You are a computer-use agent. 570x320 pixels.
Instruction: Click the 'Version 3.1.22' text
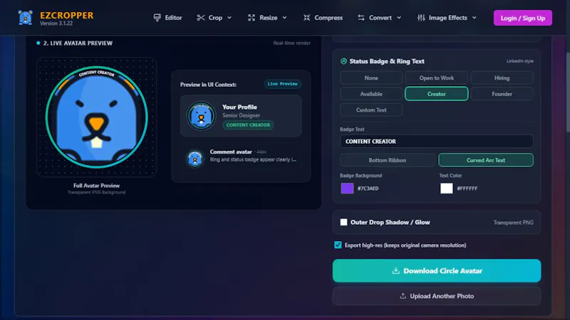pyautogui.click(x=56, y=23)
